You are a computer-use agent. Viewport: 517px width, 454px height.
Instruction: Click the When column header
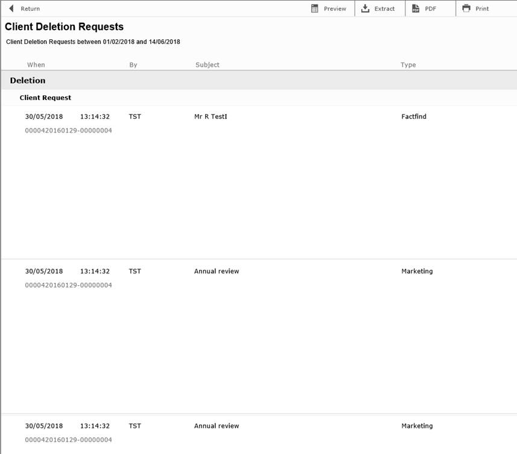(36, 65)
